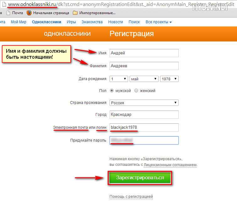
Task: Click the Дата рождения label
Action: (93, 79)
